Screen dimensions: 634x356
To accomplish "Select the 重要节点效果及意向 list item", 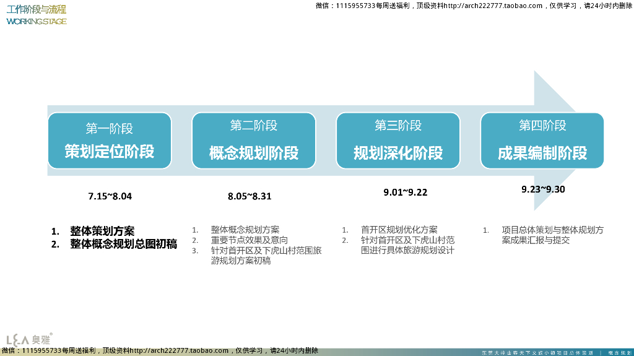I will click(249, 240).
